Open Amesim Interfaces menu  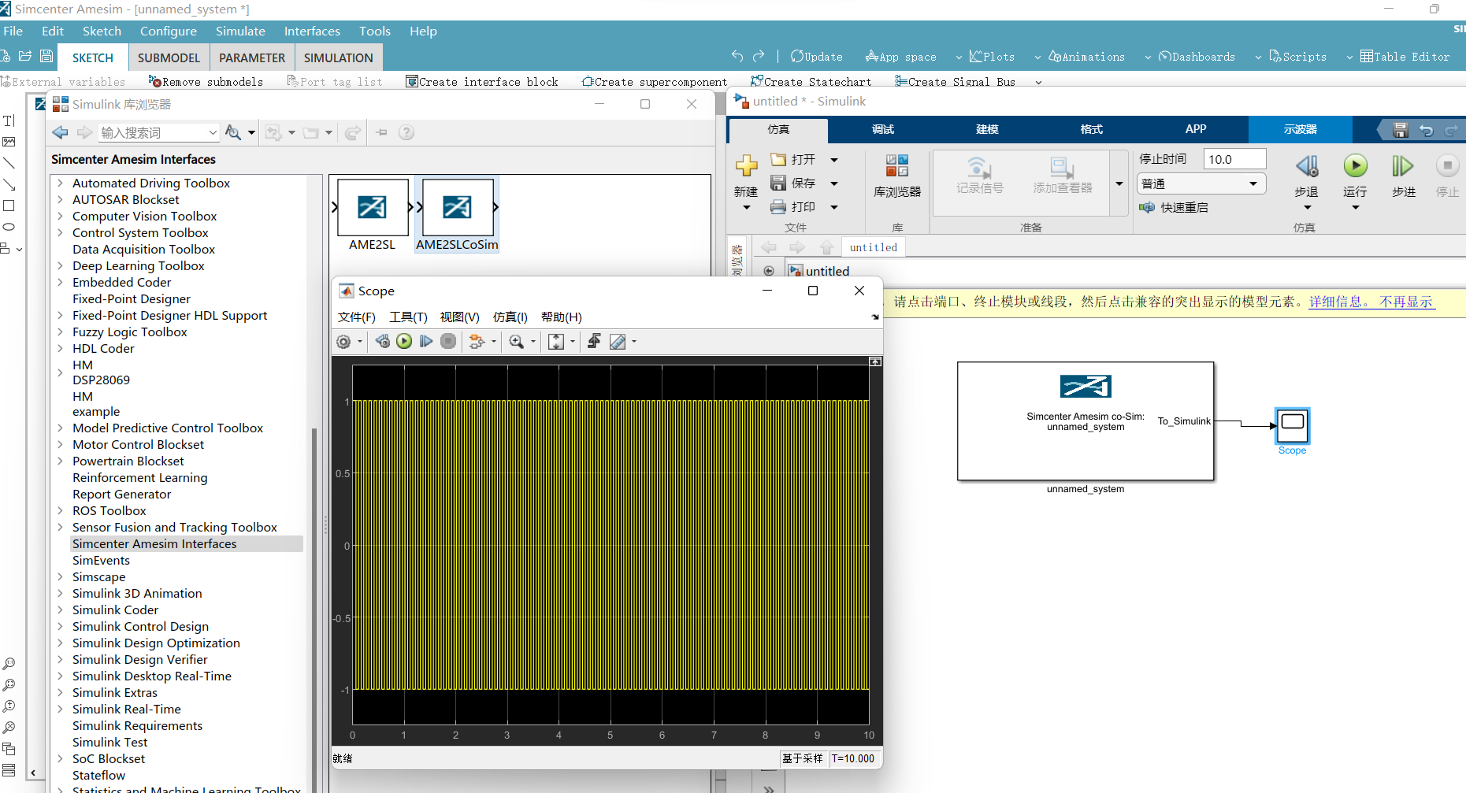(312, 31)
